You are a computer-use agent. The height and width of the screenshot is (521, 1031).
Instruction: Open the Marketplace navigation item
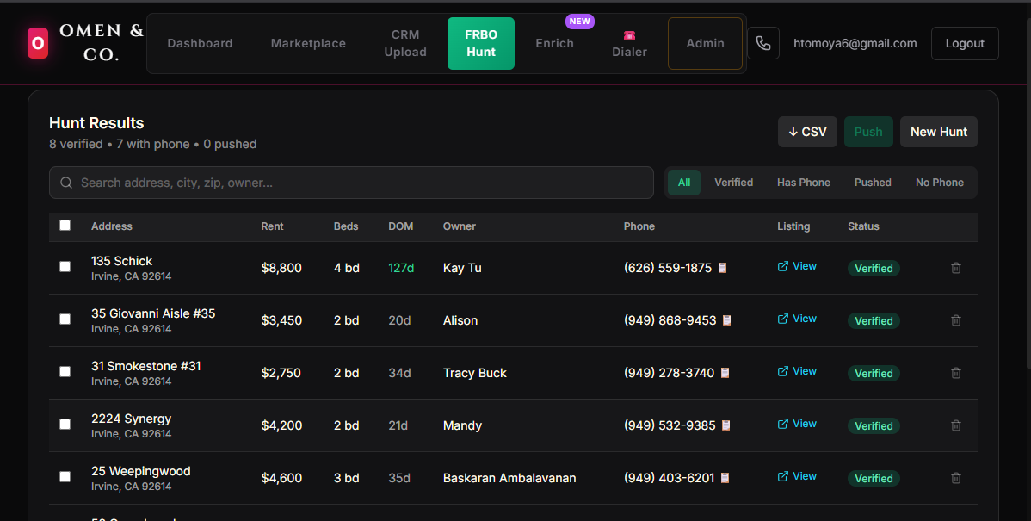tap(307, 42)
